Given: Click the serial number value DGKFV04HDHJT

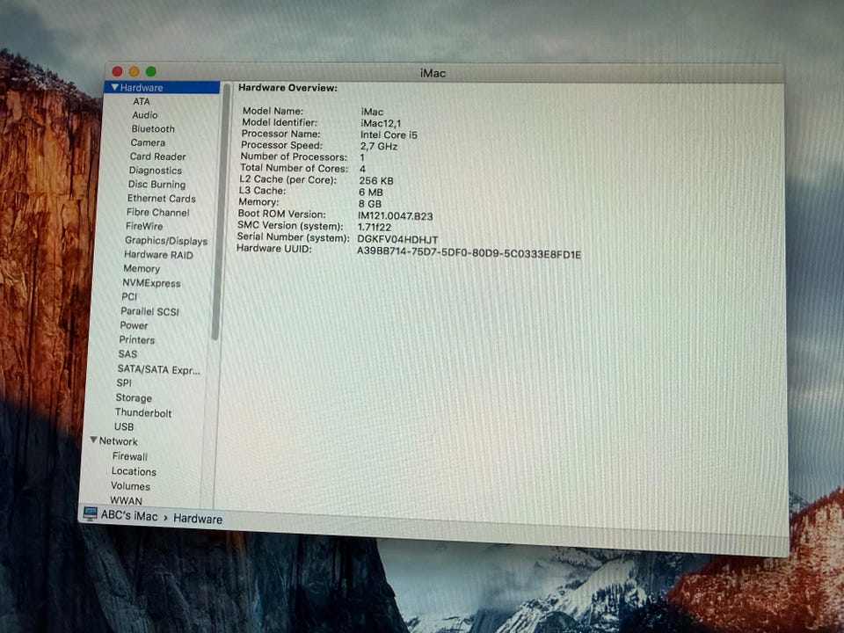Looking at the screenshot, I should coord(397,239).
